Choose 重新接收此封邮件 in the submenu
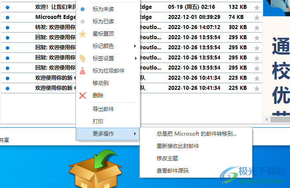Viewport: 290px width, 188px height. click(x=178, y=146)
